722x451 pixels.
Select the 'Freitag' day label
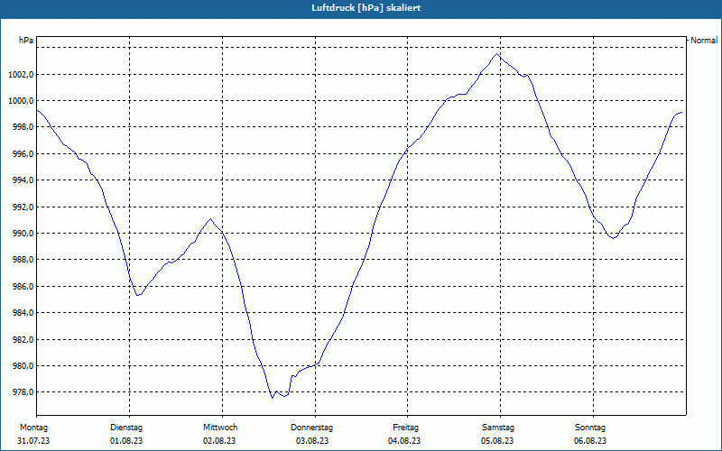(x=405, y=428)
